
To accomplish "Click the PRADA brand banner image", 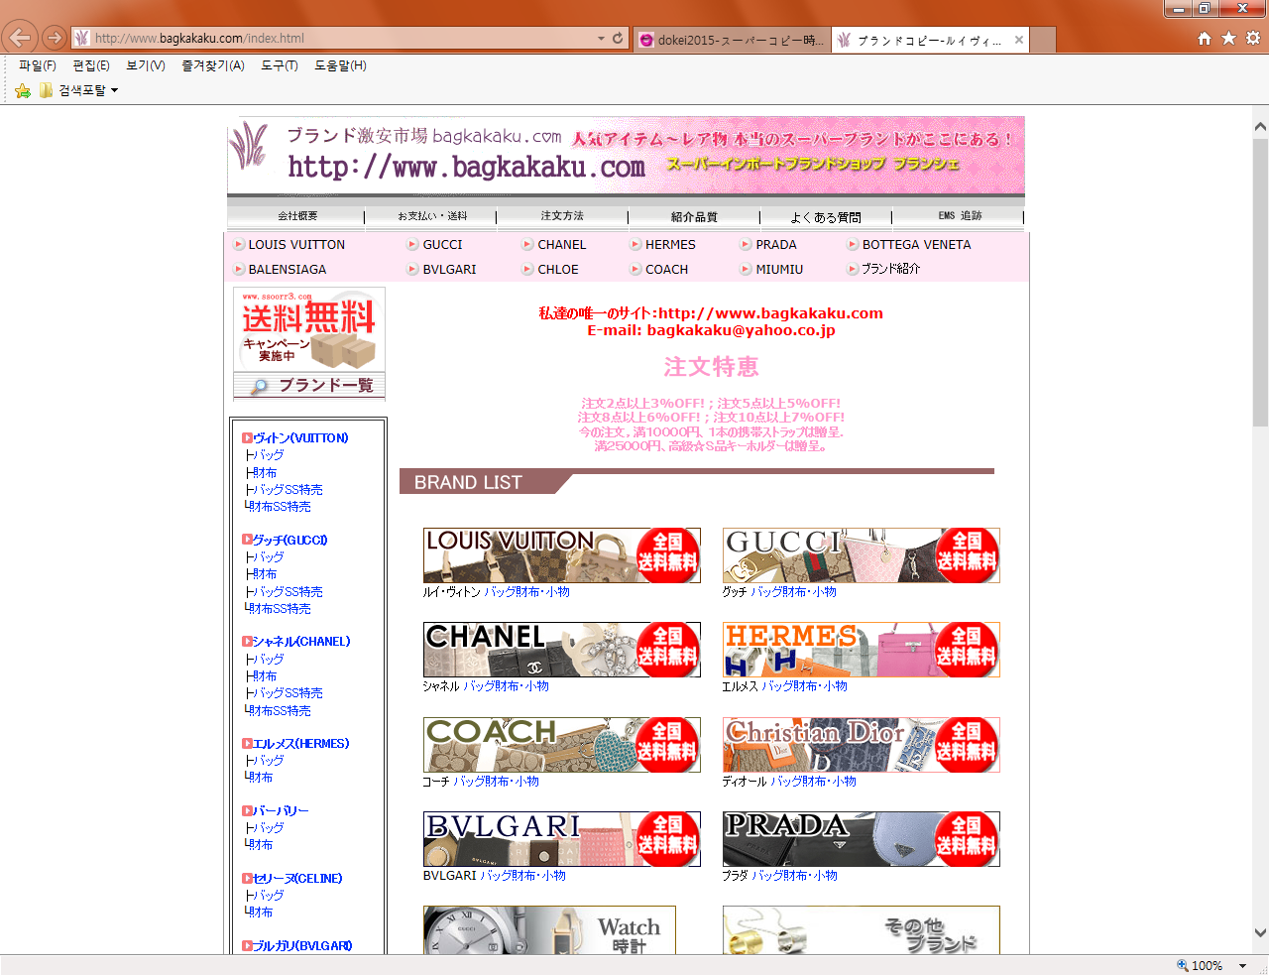I will coord(862,839).
